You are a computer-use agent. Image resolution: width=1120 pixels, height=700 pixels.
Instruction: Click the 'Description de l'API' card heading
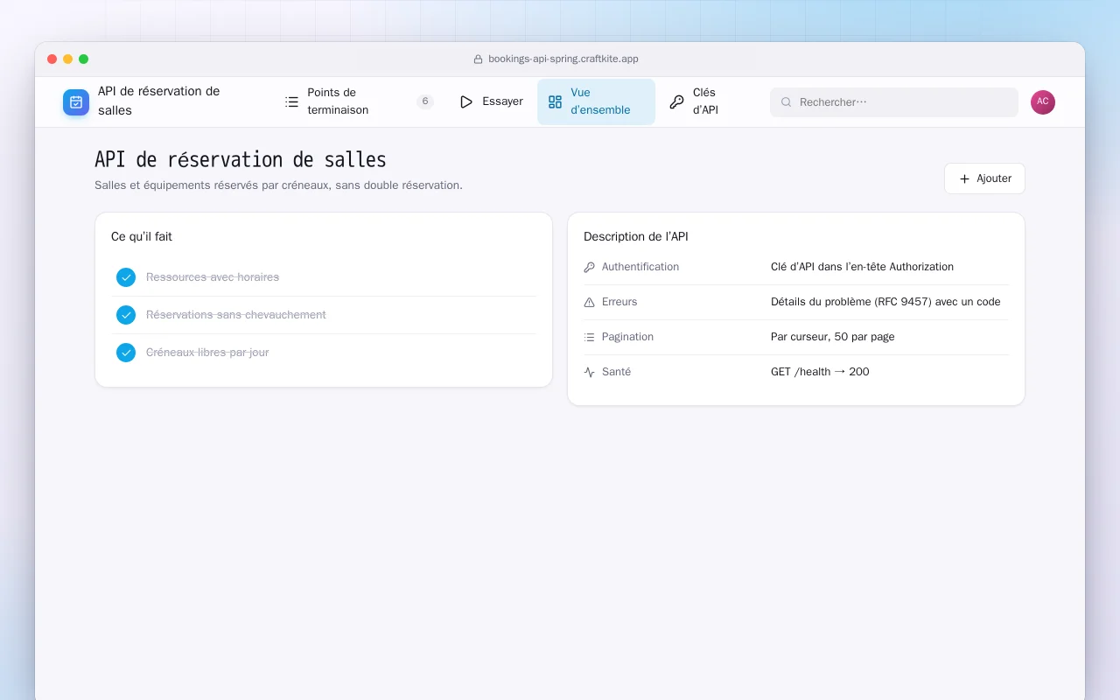(636, 237)
